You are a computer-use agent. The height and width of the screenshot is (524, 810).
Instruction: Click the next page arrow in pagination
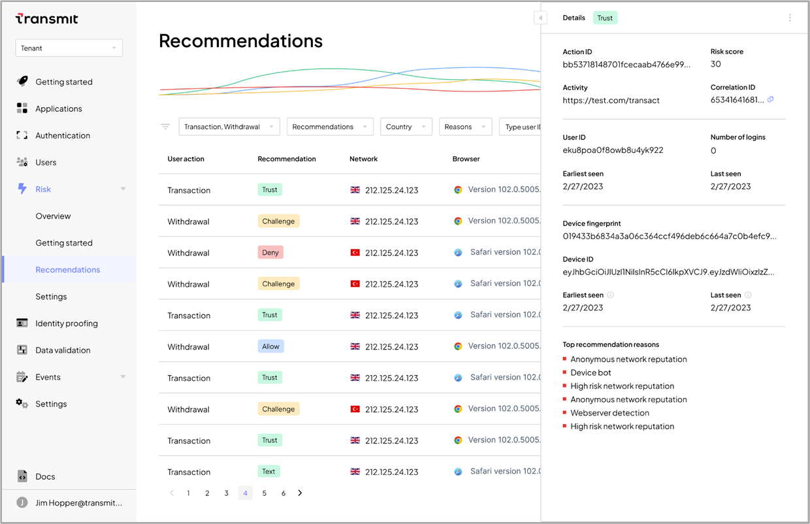300,493
